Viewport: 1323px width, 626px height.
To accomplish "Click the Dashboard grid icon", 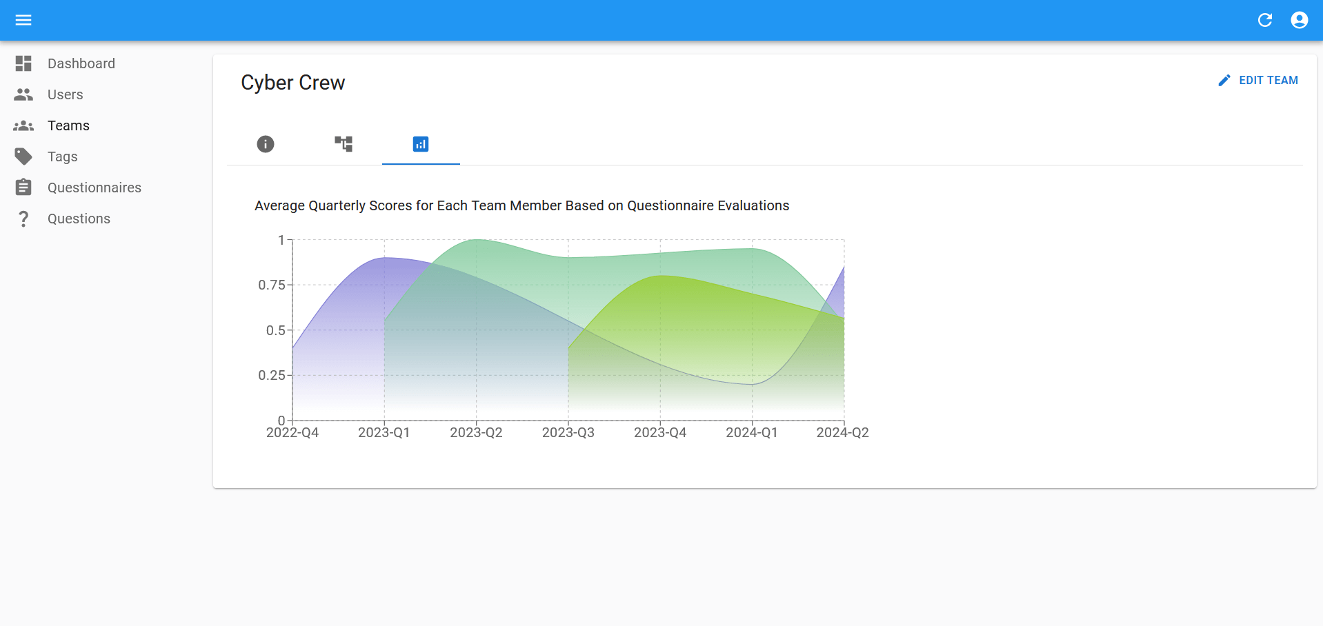I will pos(23,63).
